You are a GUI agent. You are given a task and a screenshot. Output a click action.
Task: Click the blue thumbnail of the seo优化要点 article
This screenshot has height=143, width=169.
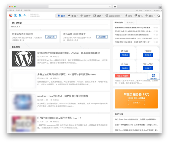click(x=24, y=102)
